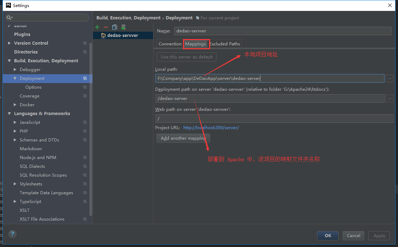
Task: Click project-level icon beside Version Control
Action: coord(85,43)
